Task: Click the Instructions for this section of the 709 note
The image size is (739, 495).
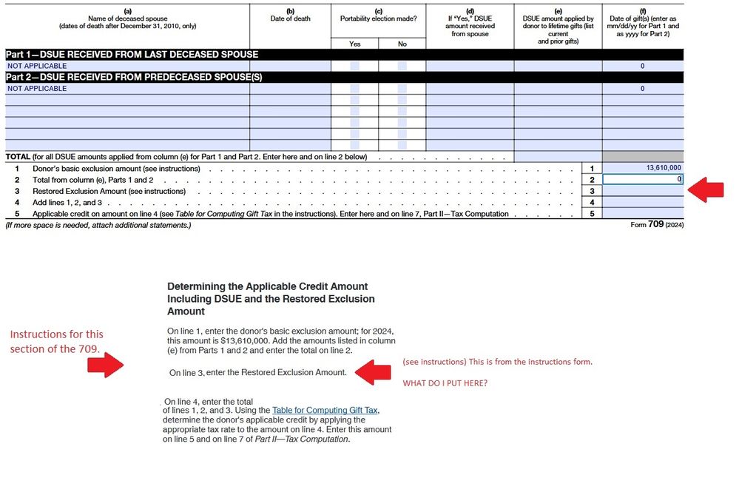Action: 56,341
